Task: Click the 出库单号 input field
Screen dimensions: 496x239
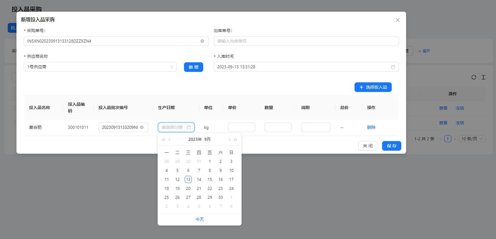Action: [x=306, y=41]
